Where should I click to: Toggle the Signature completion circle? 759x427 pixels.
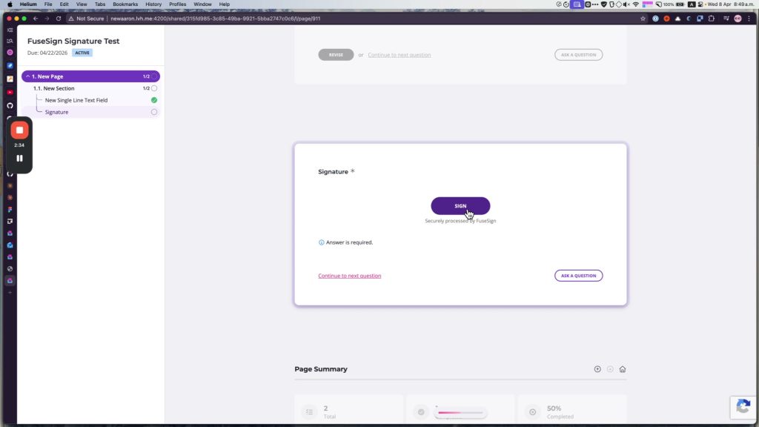(x=154, y=112)
